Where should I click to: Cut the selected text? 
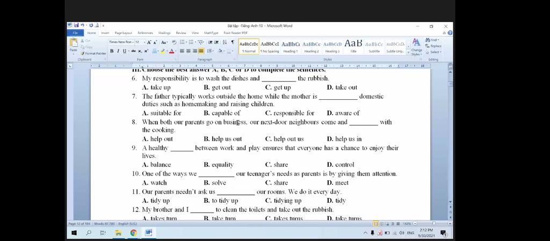85,40
